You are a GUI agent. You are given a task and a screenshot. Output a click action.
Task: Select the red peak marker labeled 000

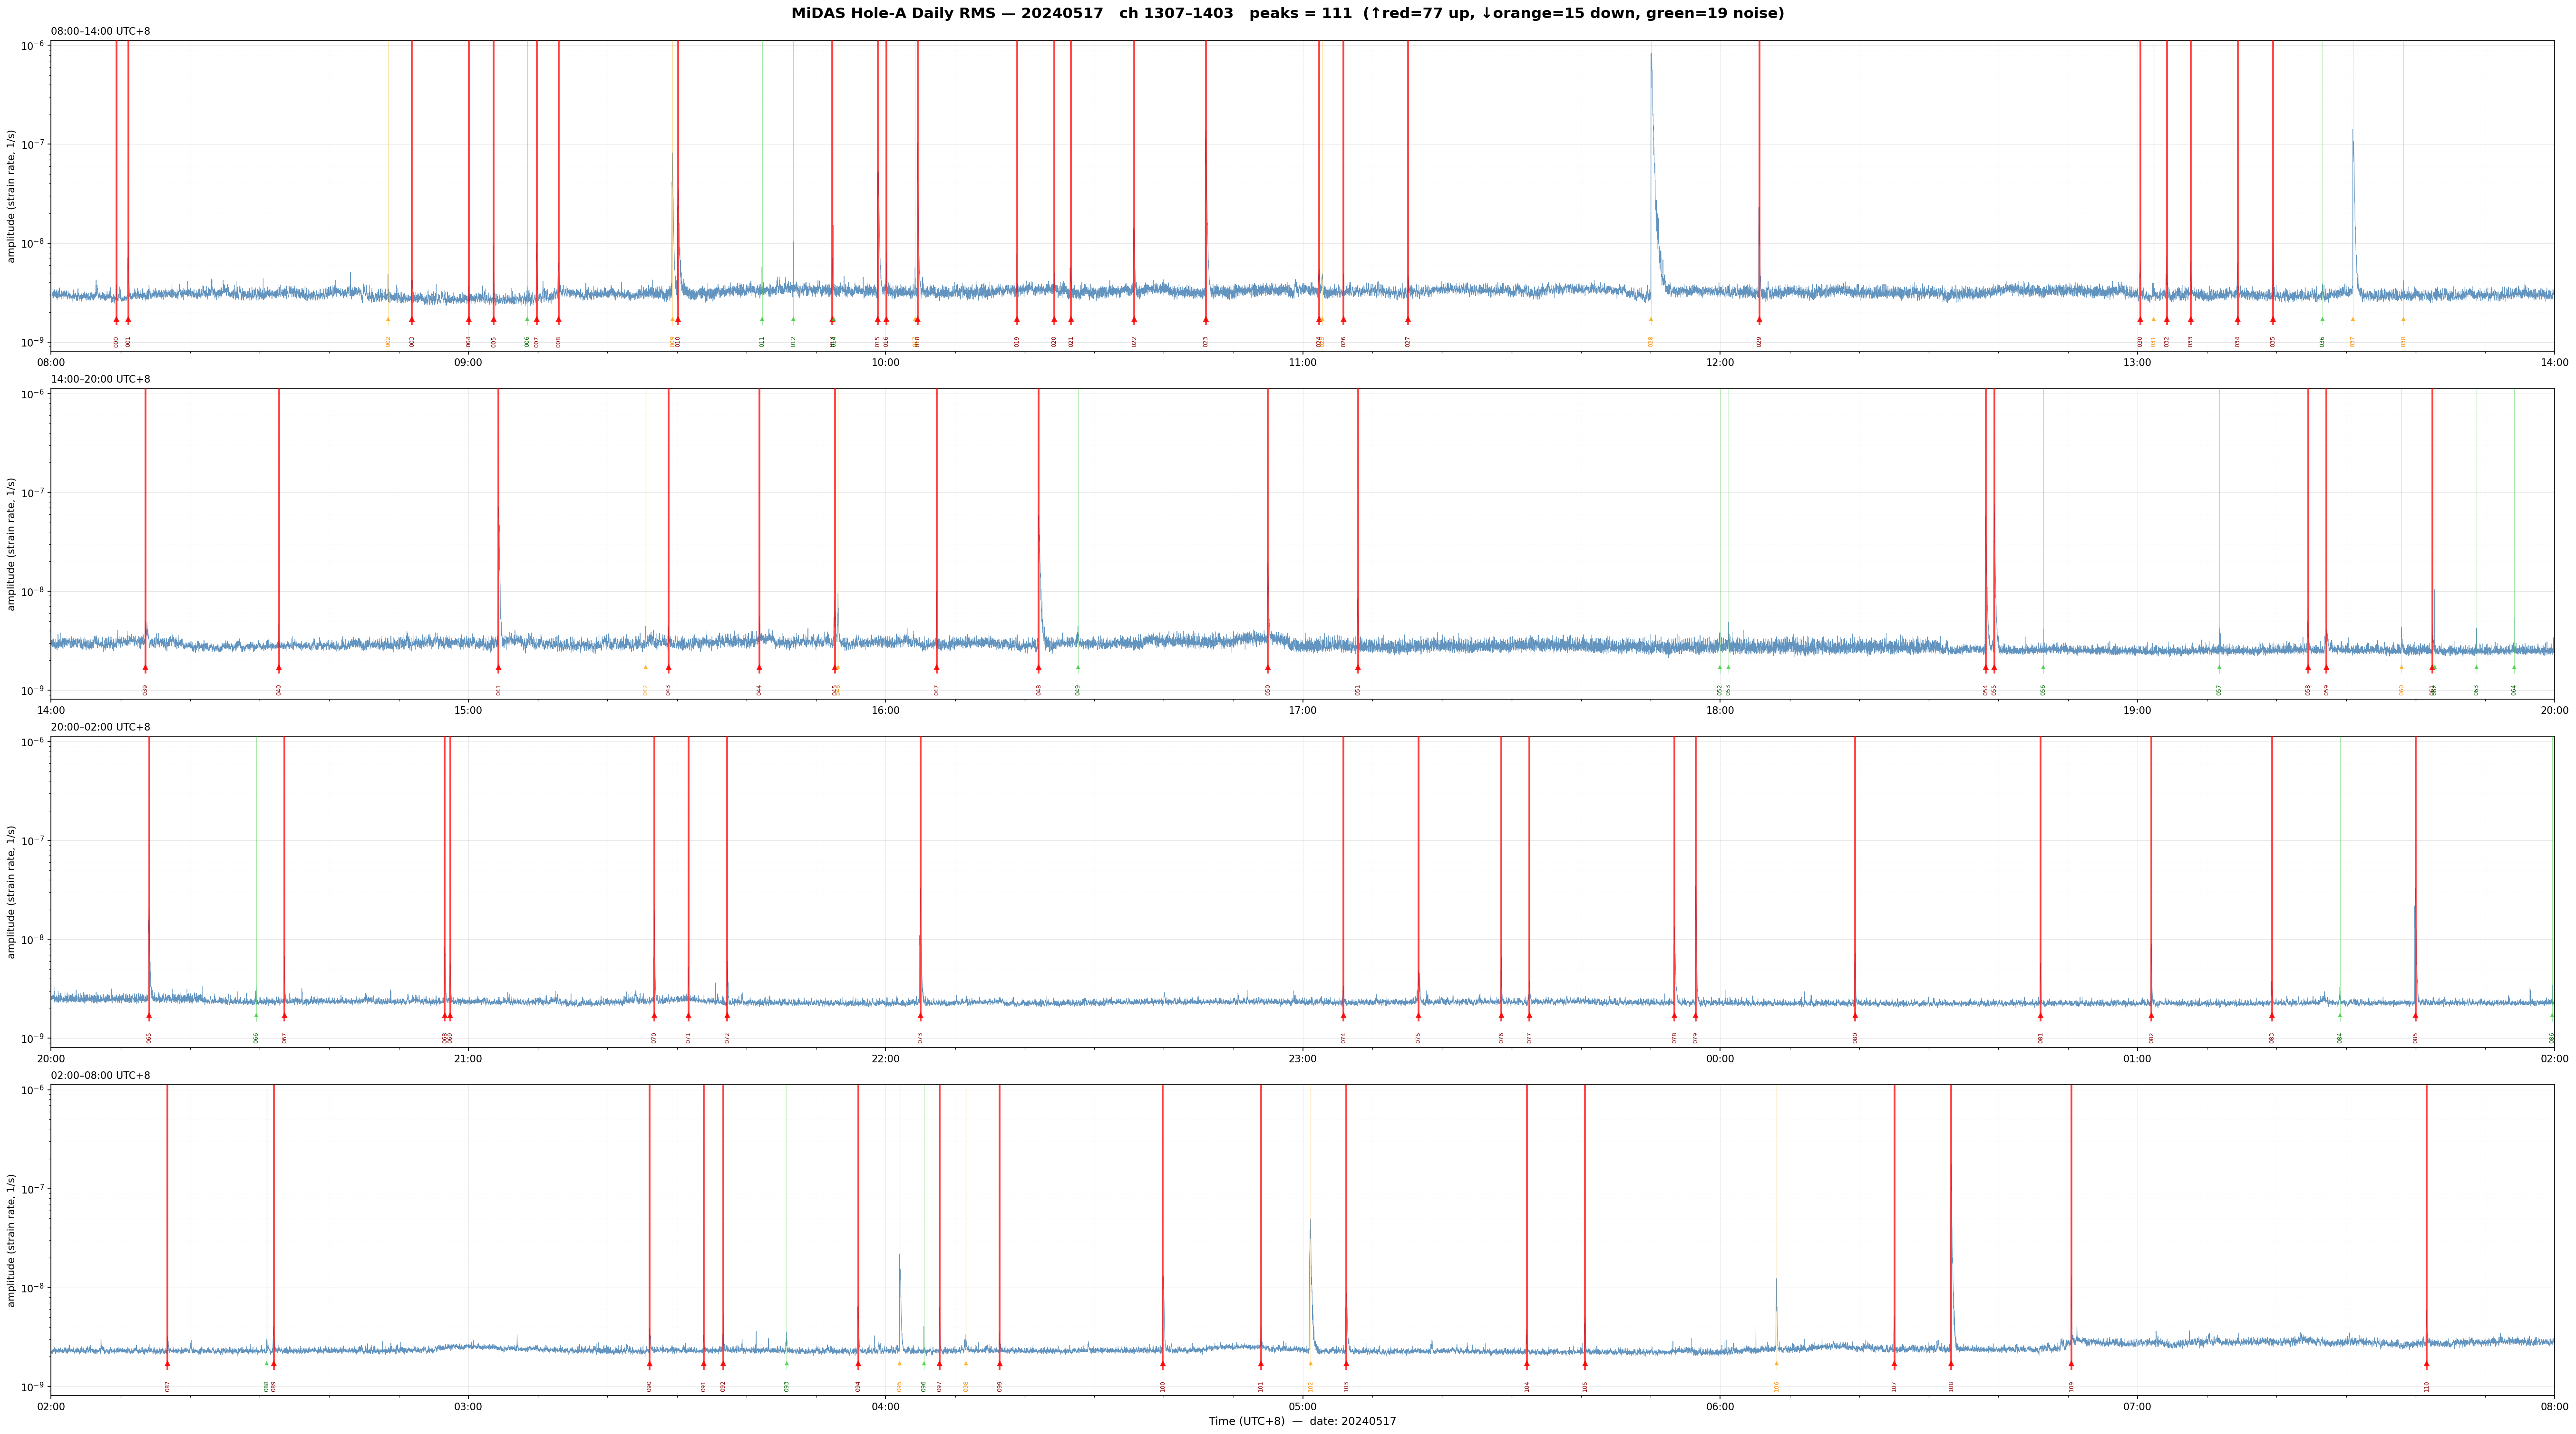coord(116,320)
